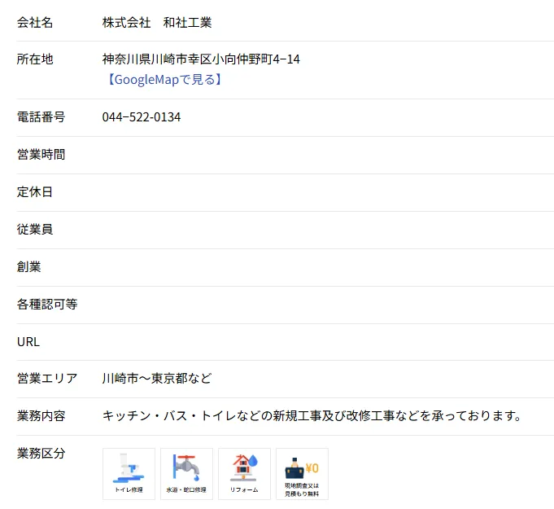Click the URL row label
554x509 pixels.
(x=28, y=342)
